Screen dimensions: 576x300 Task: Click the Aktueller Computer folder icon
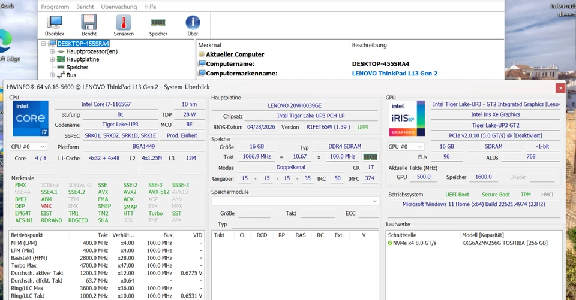(x=202, y=54)
